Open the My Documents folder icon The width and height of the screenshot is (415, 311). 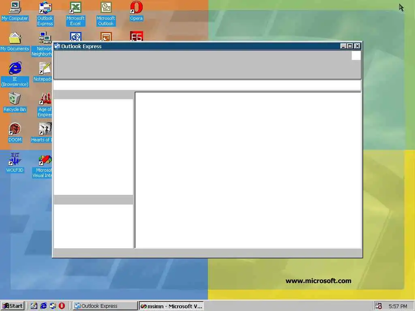(x=15, y=42)
